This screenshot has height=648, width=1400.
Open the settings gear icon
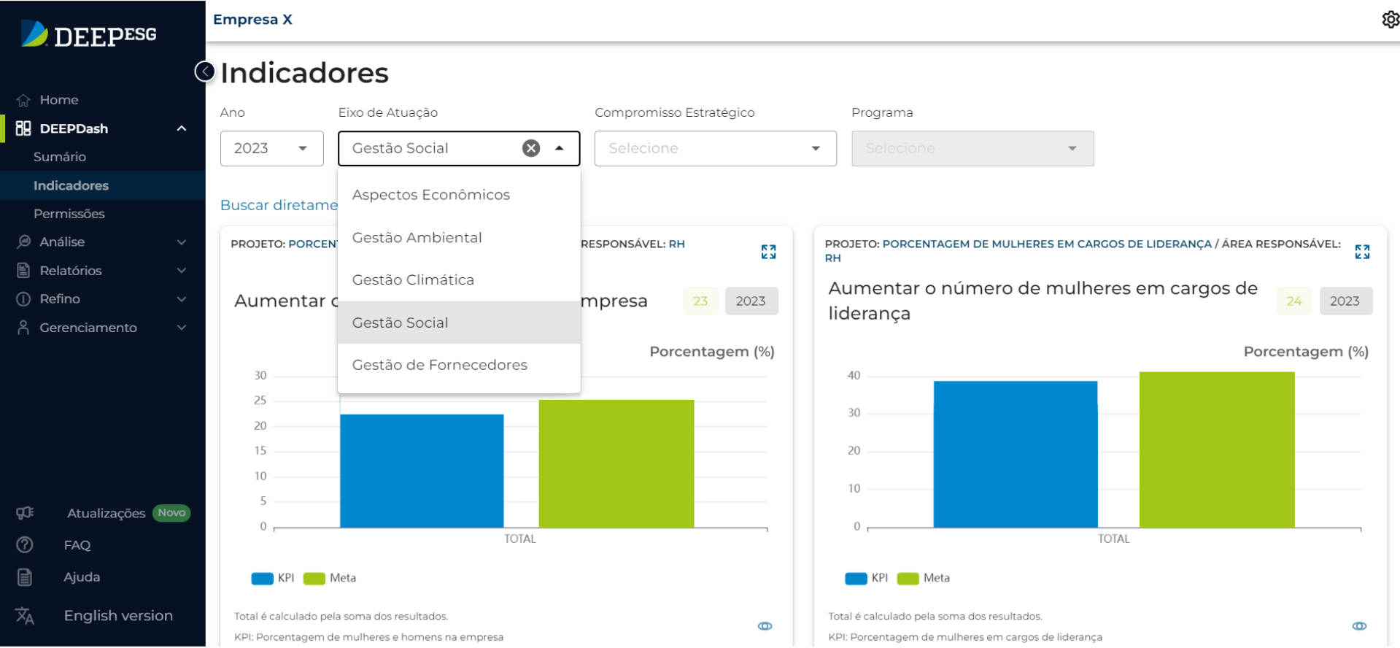click(x=1390, y=20)
